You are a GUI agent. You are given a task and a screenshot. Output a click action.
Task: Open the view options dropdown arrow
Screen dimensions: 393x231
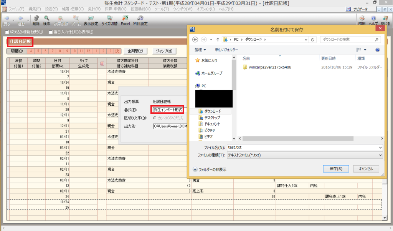tap(365, 50)
